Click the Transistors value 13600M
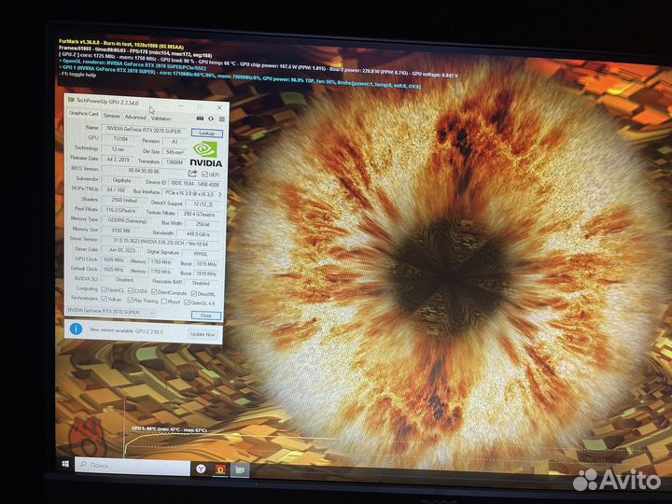 point(175,162)
